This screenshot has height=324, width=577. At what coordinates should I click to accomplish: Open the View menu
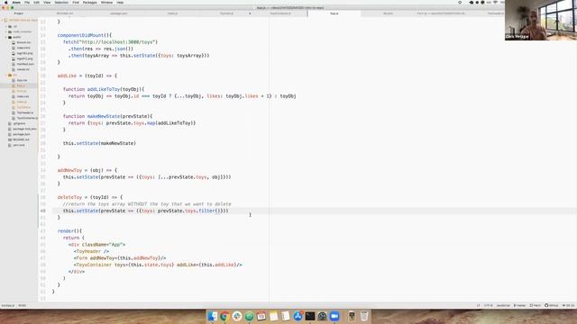tap(47, 2)
